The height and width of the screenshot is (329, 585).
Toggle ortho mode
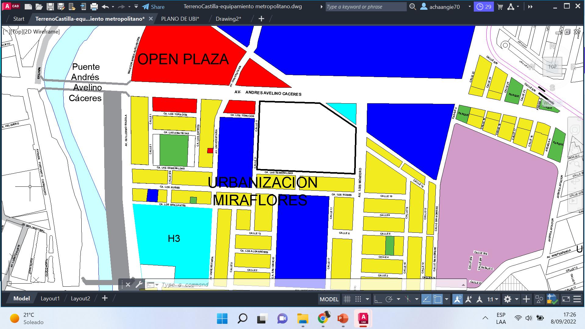378,299
